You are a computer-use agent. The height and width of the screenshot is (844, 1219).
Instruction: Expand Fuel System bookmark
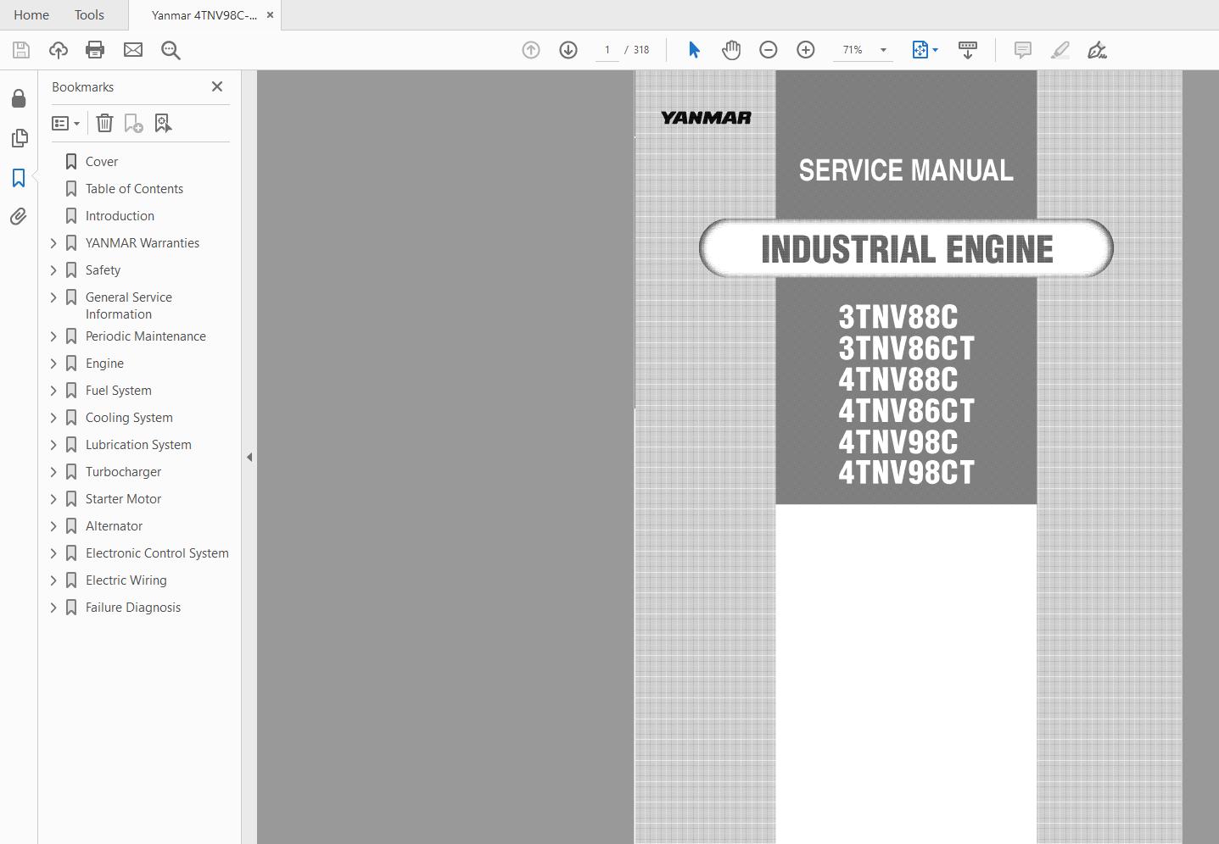tap(53, 391)
